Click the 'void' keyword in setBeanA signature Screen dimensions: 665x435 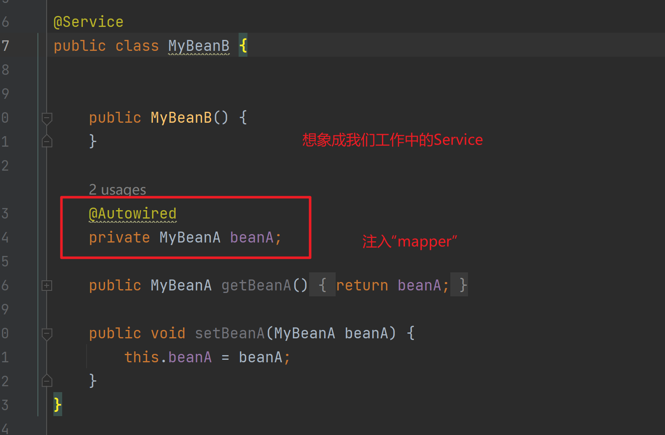(x=168, y=334)
